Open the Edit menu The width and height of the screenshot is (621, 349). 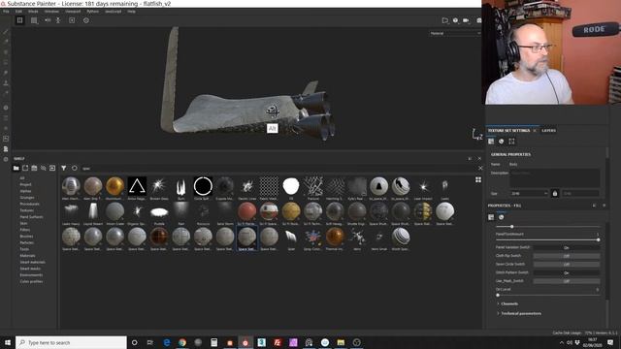(x=18, y=12)
